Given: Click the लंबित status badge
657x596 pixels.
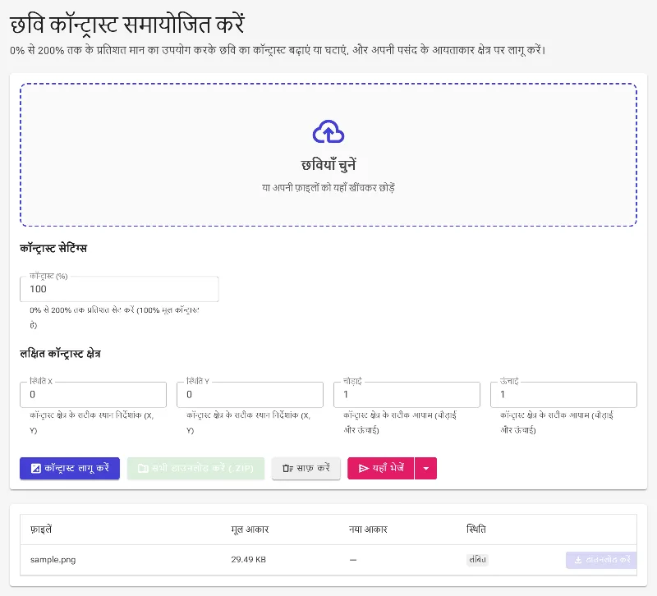Looking at the screenshot, I should (x=477, y=560).
